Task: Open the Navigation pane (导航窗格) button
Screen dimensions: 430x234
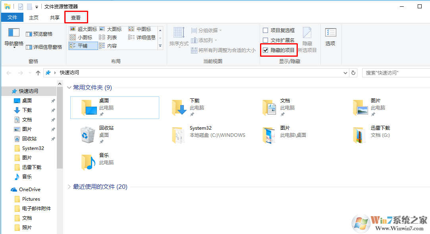Action: (x=14, y=38)
